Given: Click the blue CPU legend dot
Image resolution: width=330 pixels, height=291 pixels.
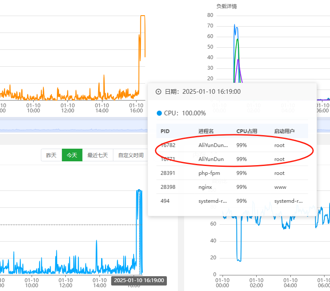Looking at the screenshot, I should [159, 113].
